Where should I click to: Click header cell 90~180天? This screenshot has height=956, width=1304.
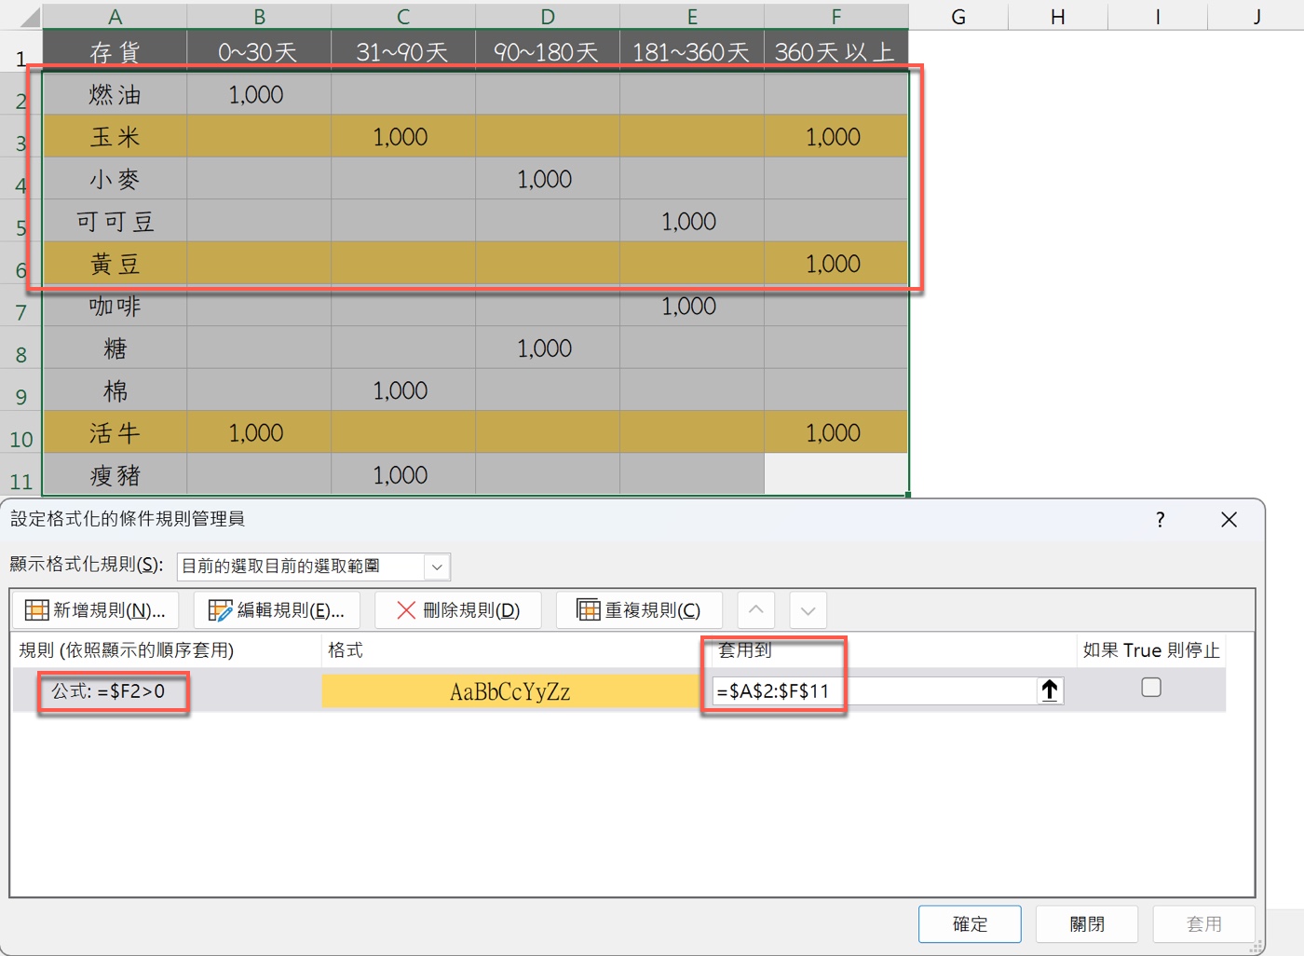[x=548, y=51]
